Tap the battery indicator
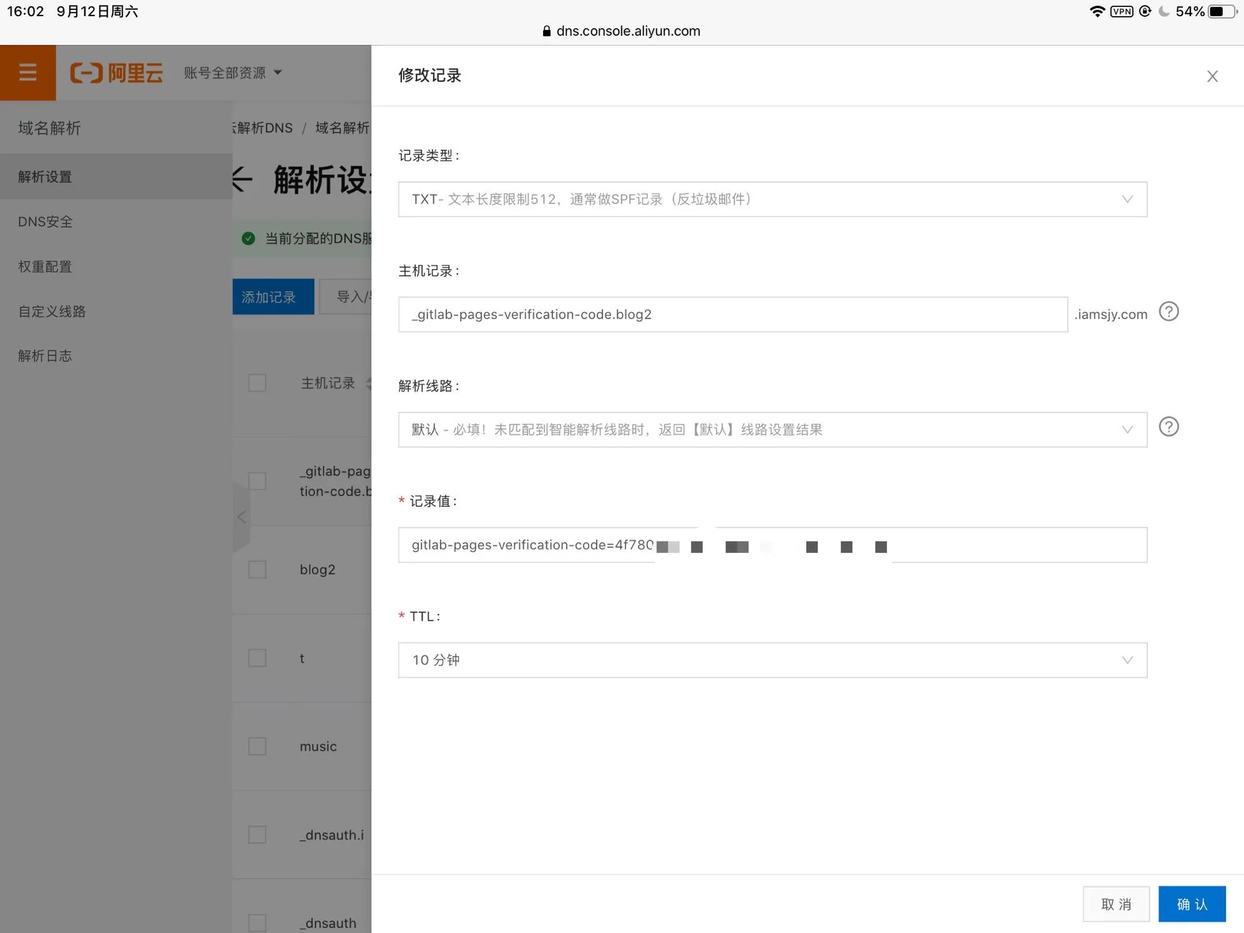Viewport: 1244px width, 933px height. coord(1222,11)
